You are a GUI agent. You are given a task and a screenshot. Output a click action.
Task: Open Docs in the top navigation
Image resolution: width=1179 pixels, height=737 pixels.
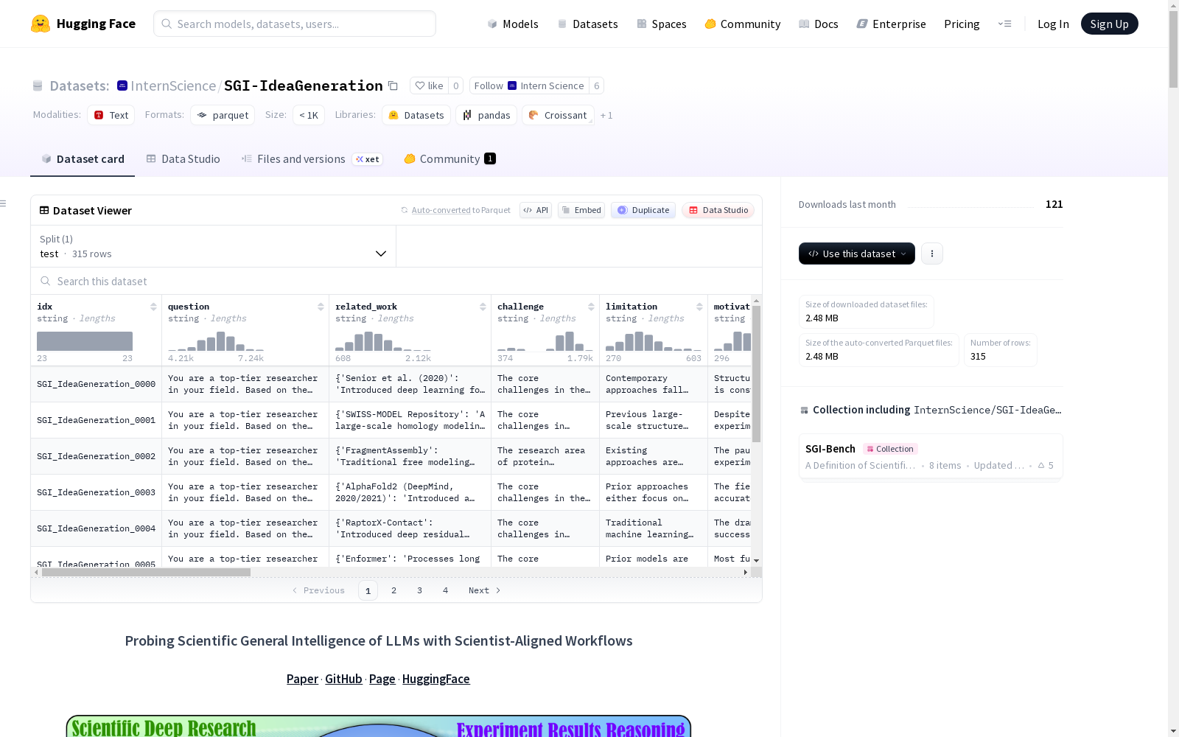[x=819, y=24]
